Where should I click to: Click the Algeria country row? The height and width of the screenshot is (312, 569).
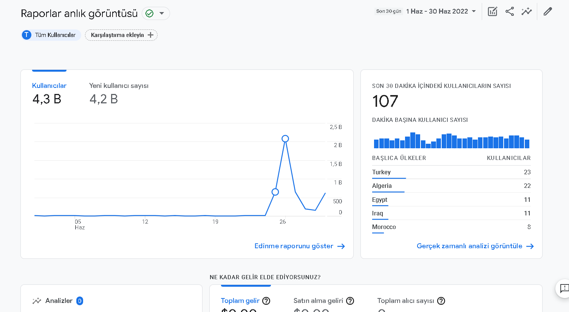tap(451, 186)
